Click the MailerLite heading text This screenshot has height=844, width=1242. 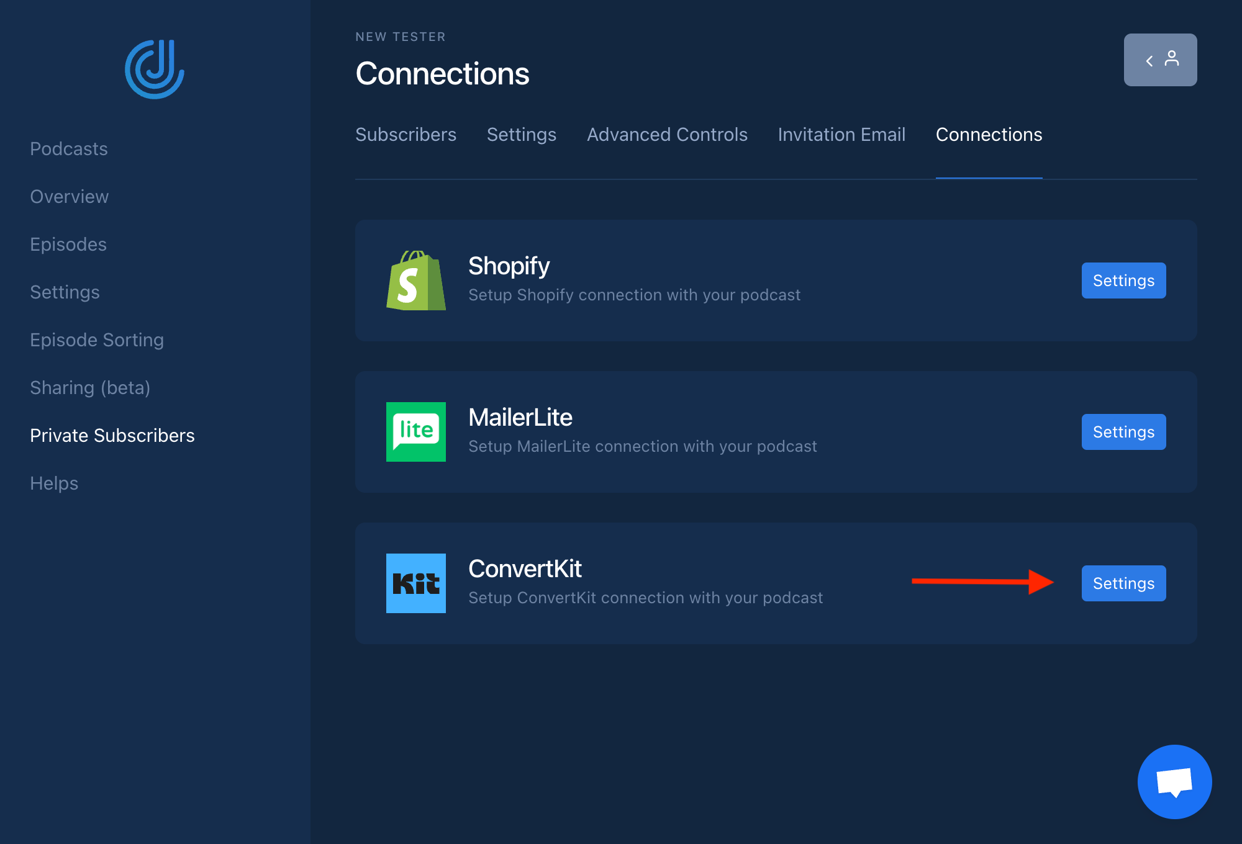click(x=520, y=418)
